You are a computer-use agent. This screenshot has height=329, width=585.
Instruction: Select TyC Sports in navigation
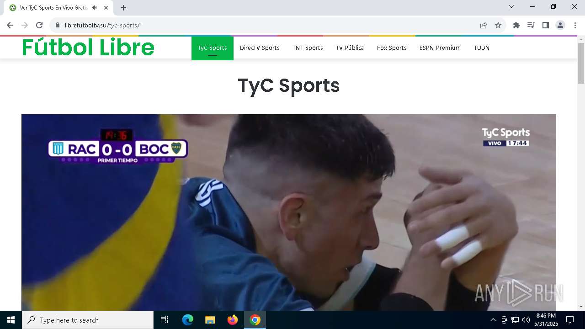pos(213,48)
